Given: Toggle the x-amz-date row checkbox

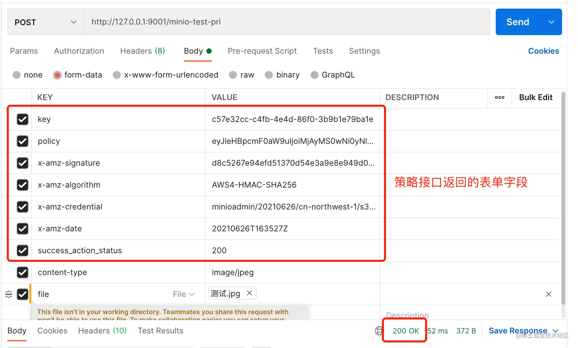Looking at the screenshot, I should 23,229.
